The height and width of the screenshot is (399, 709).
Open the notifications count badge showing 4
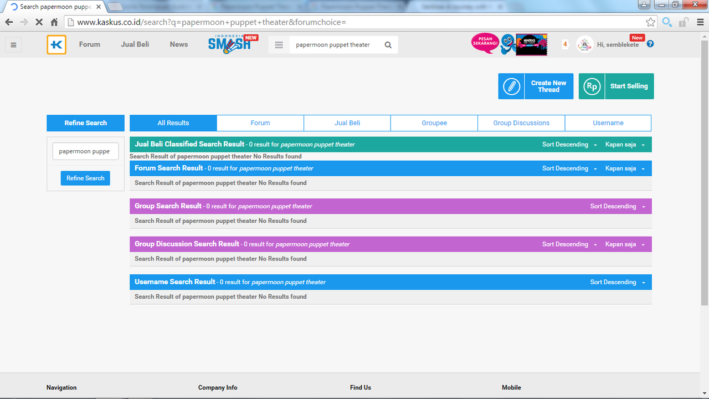[565, 44]
